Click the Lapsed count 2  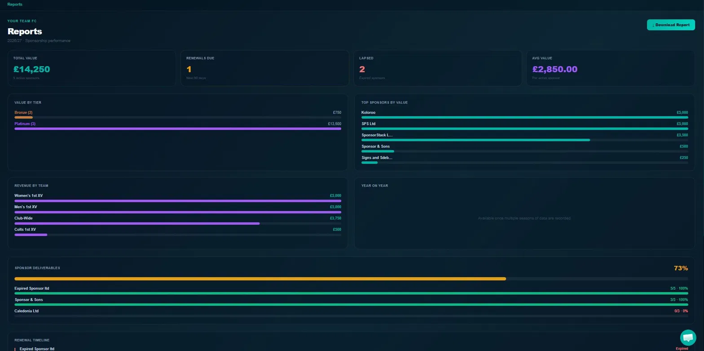pyautogui.click(x=362, y=69)
